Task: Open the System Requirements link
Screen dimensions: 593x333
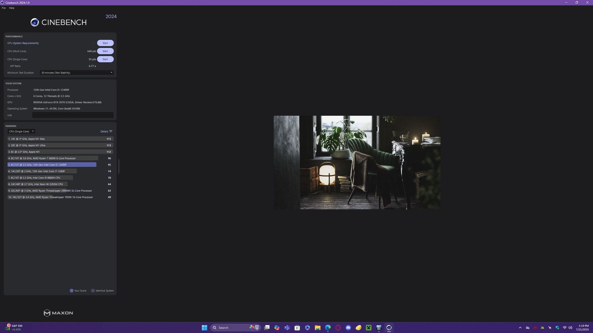Action: [26, 43]
